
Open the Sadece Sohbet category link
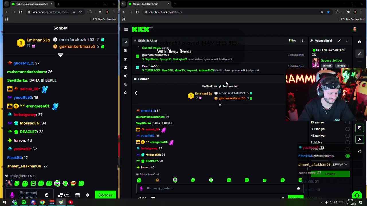pyautogui.click(x=331, y=61)
